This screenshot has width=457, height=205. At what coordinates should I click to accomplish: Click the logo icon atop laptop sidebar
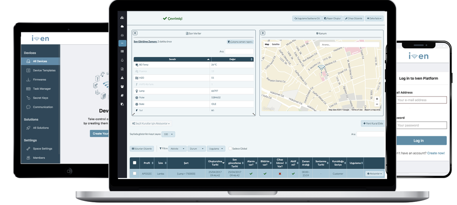click(122, 18)
